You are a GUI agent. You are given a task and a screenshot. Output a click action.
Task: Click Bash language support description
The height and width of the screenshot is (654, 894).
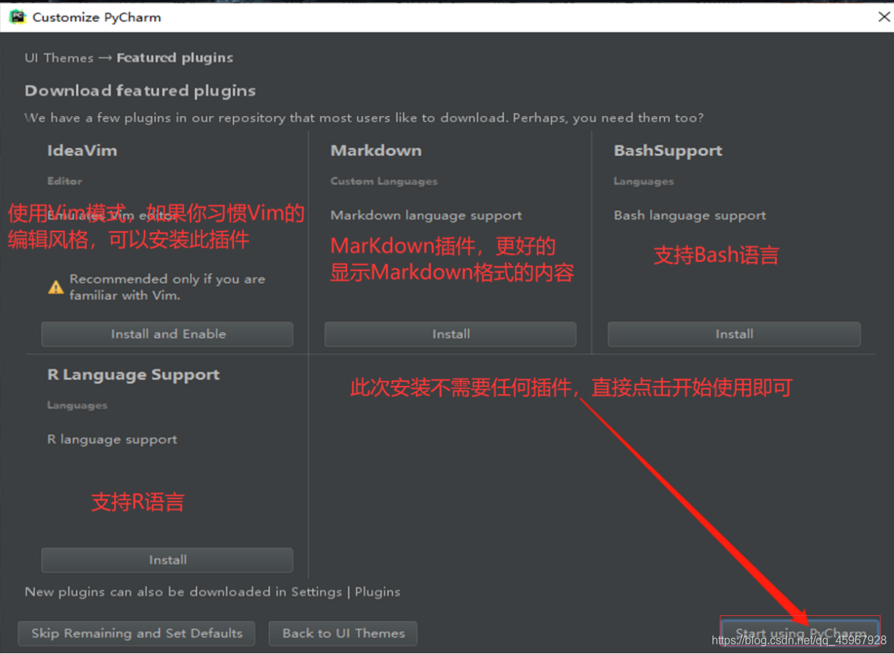tap(690, 215)
